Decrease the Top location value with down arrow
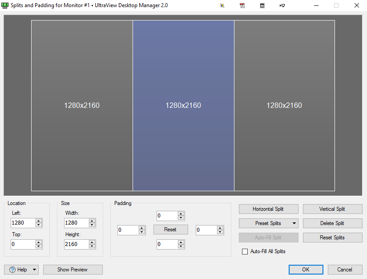Image resolution: width=367 pixels, height=279 pixels. click(39, 246)
